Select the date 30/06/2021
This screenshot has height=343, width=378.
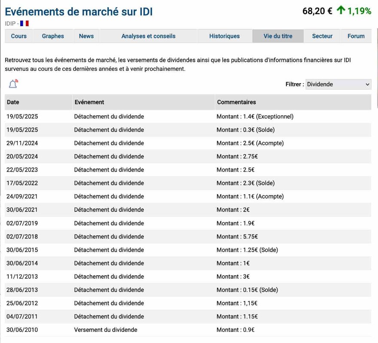[22, 210]
